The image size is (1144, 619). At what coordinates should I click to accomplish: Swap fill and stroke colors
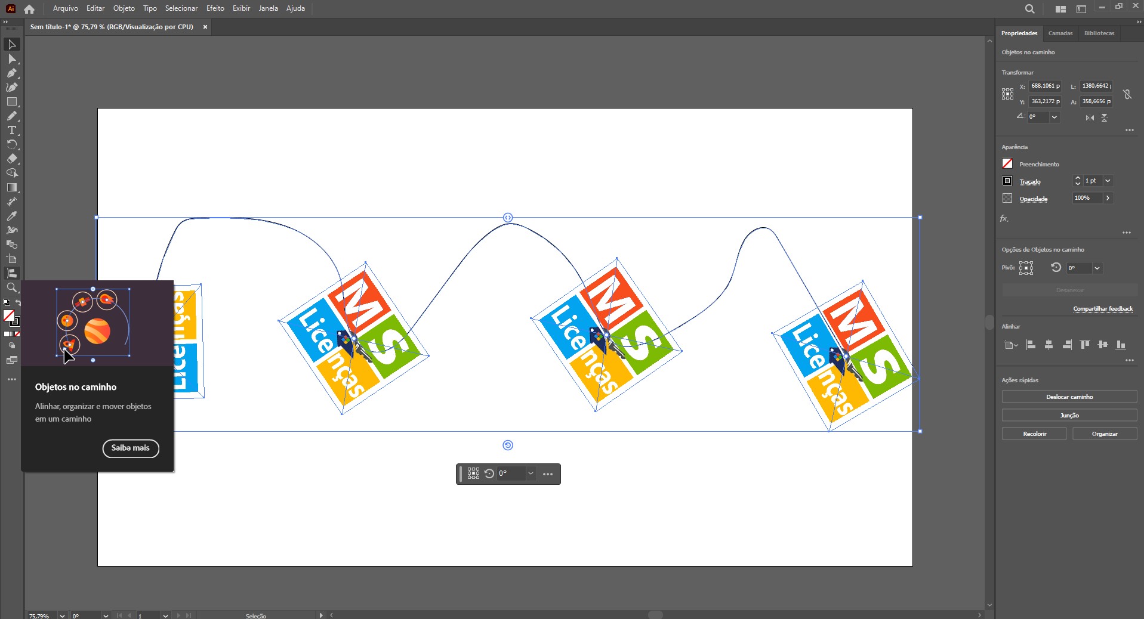pos(18,302)
